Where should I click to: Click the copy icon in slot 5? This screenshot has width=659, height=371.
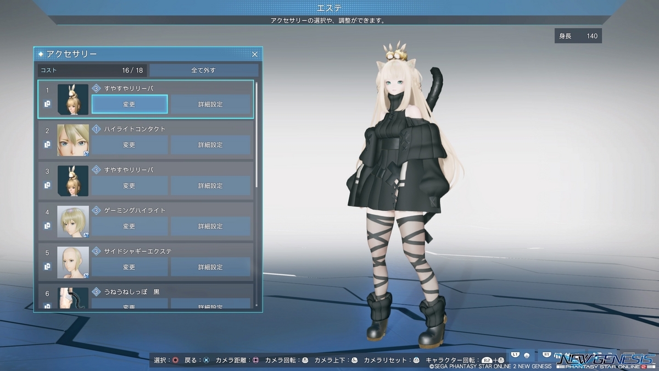[47, 267]
